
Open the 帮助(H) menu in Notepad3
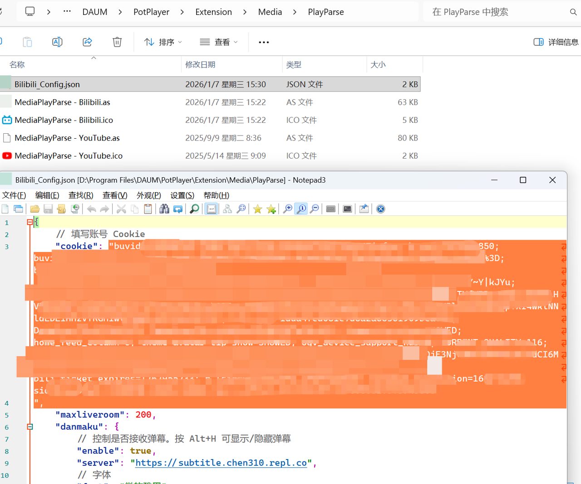(217, 195)
